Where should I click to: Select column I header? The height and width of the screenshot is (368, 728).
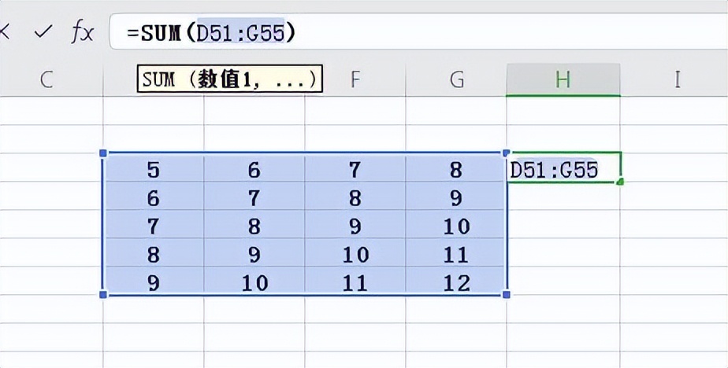coord(677,80)
